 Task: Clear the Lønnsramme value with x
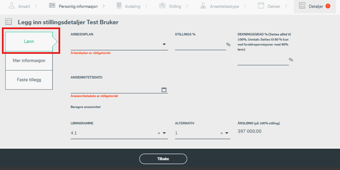pyautogui.click(x=159, y=133)
